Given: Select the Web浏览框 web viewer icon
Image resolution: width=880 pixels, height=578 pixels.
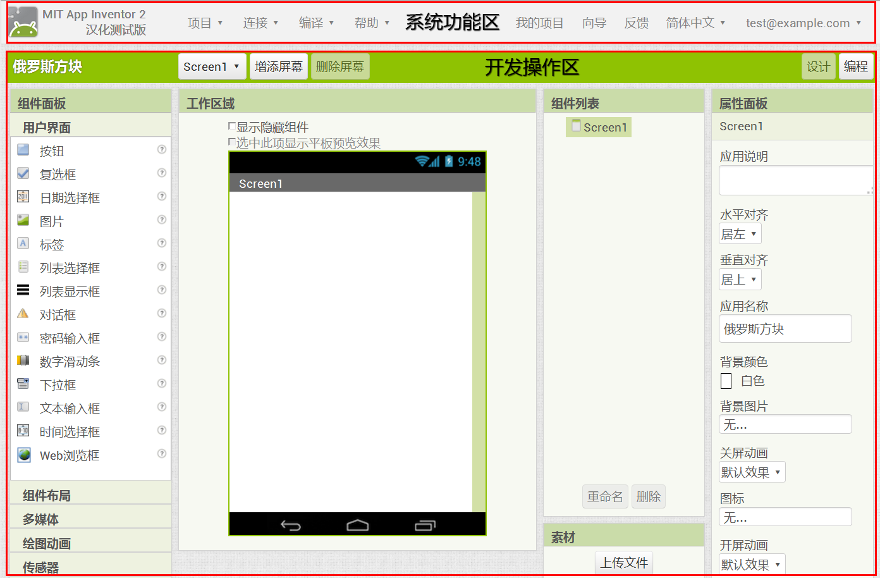Looking at the screenshot, I should (x=24, y=455).
